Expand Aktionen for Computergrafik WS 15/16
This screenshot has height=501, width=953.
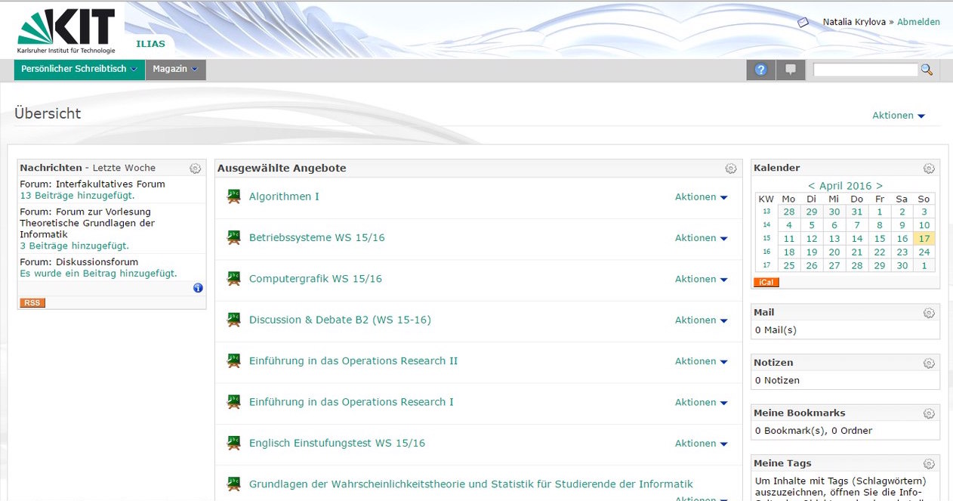(x=701, y=280)
